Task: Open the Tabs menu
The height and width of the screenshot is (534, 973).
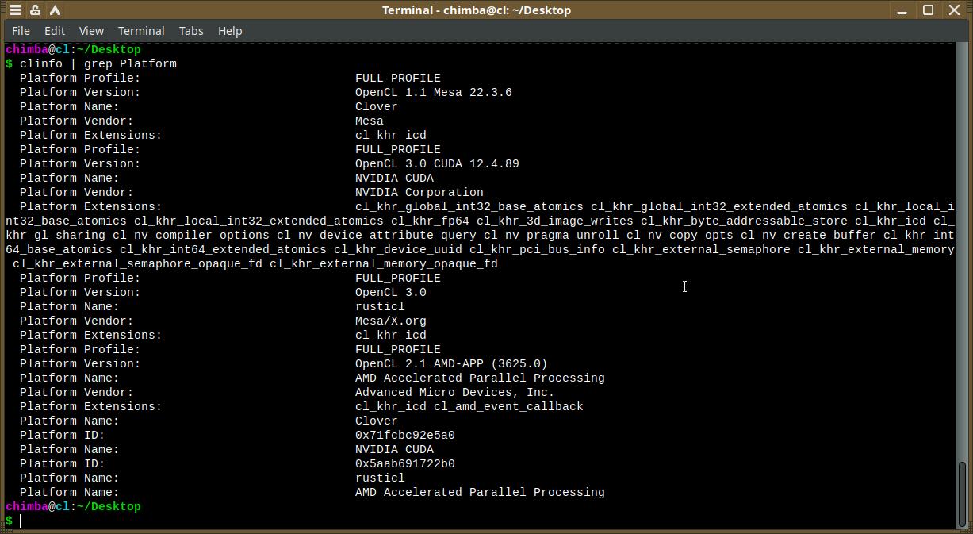Action: click(191, 31)
